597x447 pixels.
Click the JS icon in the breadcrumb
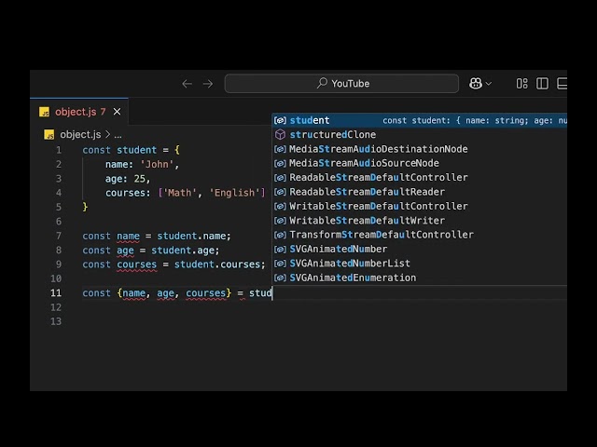(49, 134)
